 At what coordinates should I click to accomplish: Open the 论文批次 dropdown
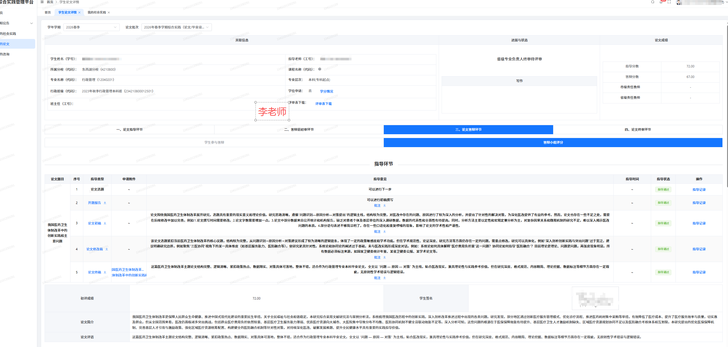pyautogui.click(x=176, y=27)
